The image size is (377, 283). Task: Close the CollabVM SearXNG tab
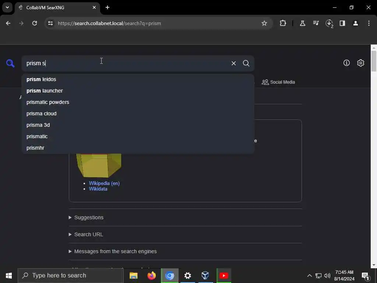94,7
